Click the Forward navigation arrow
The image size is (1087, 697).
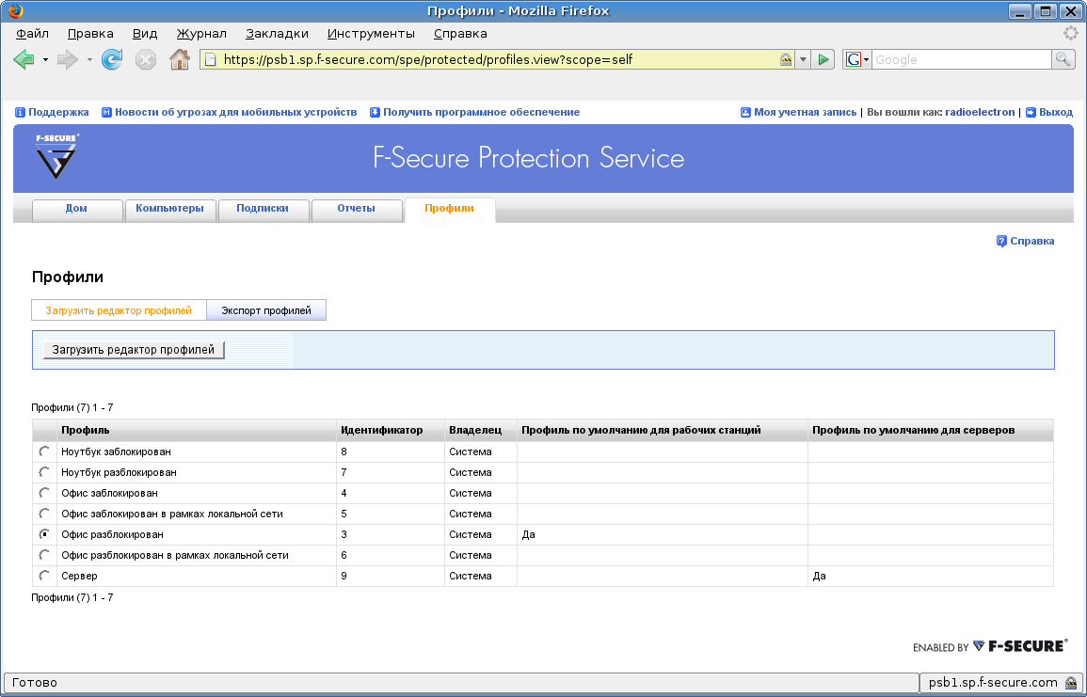pyautogui.click(x=67, y=59)
